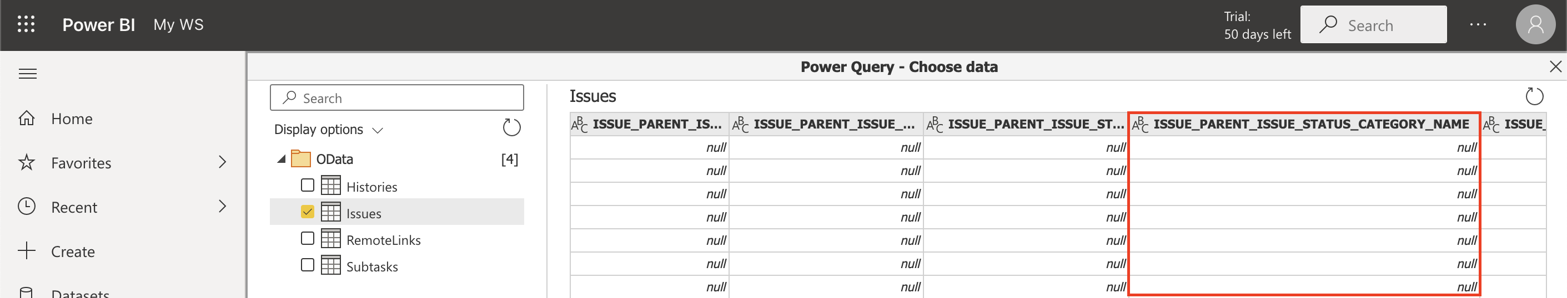Image resolution: width=1567 pixels, height=298 pixels.
Task: Select the ISSUE_PARENT_ISSUE_STATUS_CATEGORY_NAME column header
Action: pos(1310,125)
